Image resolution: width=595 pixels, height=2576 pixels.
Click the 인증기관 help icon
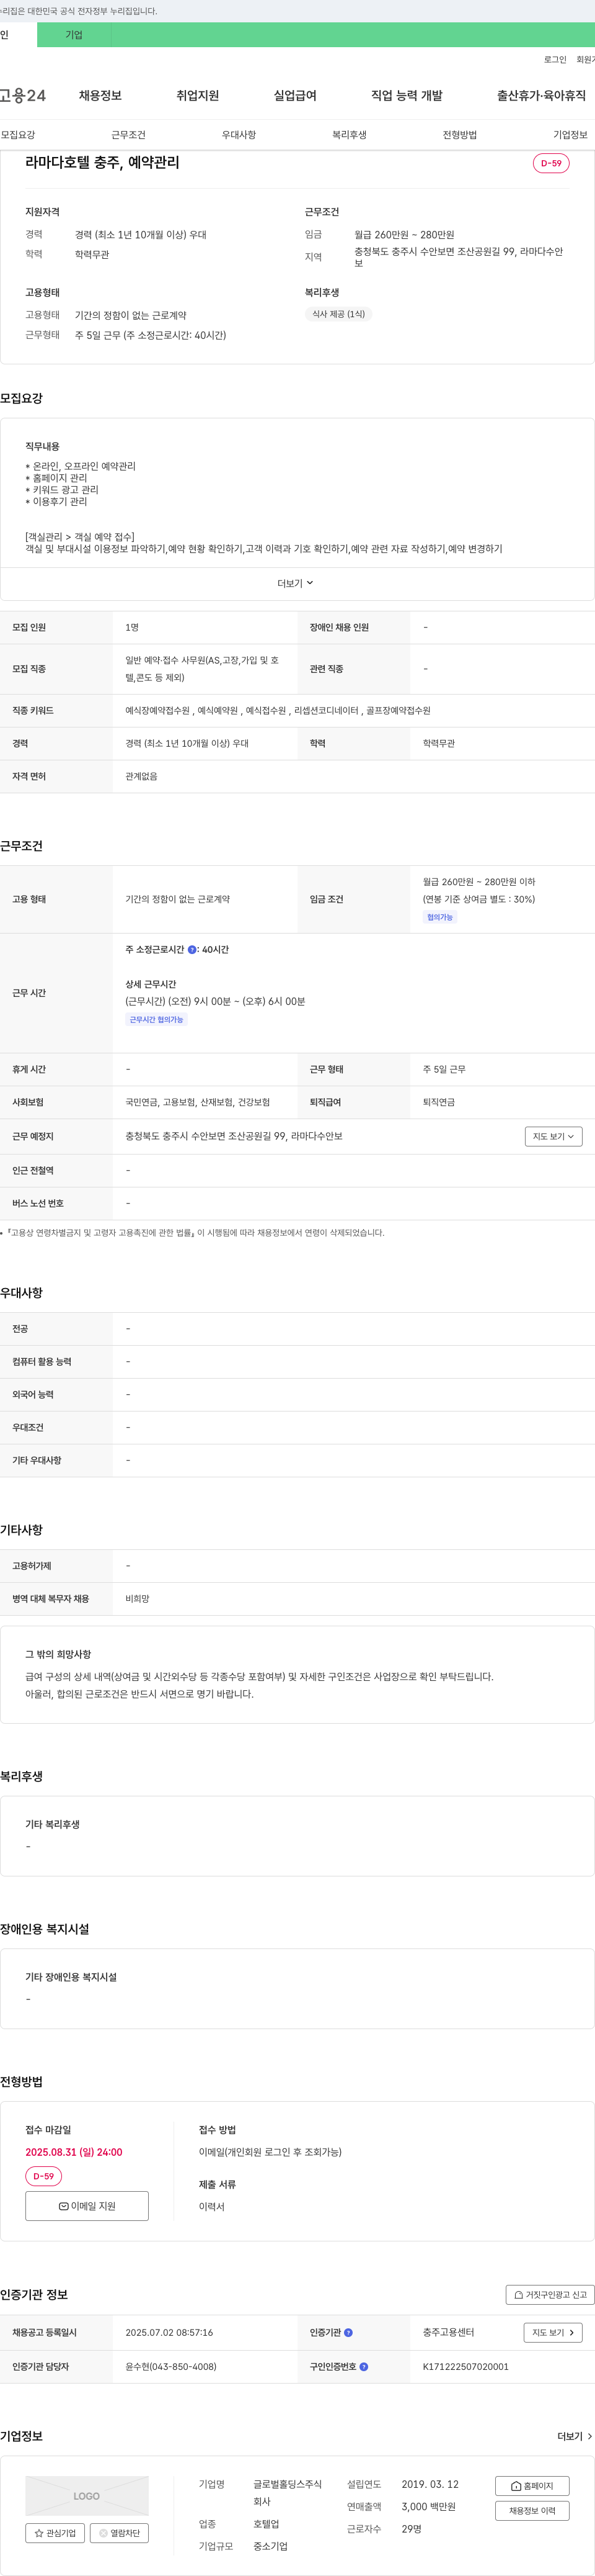(x=348, y=2333)
